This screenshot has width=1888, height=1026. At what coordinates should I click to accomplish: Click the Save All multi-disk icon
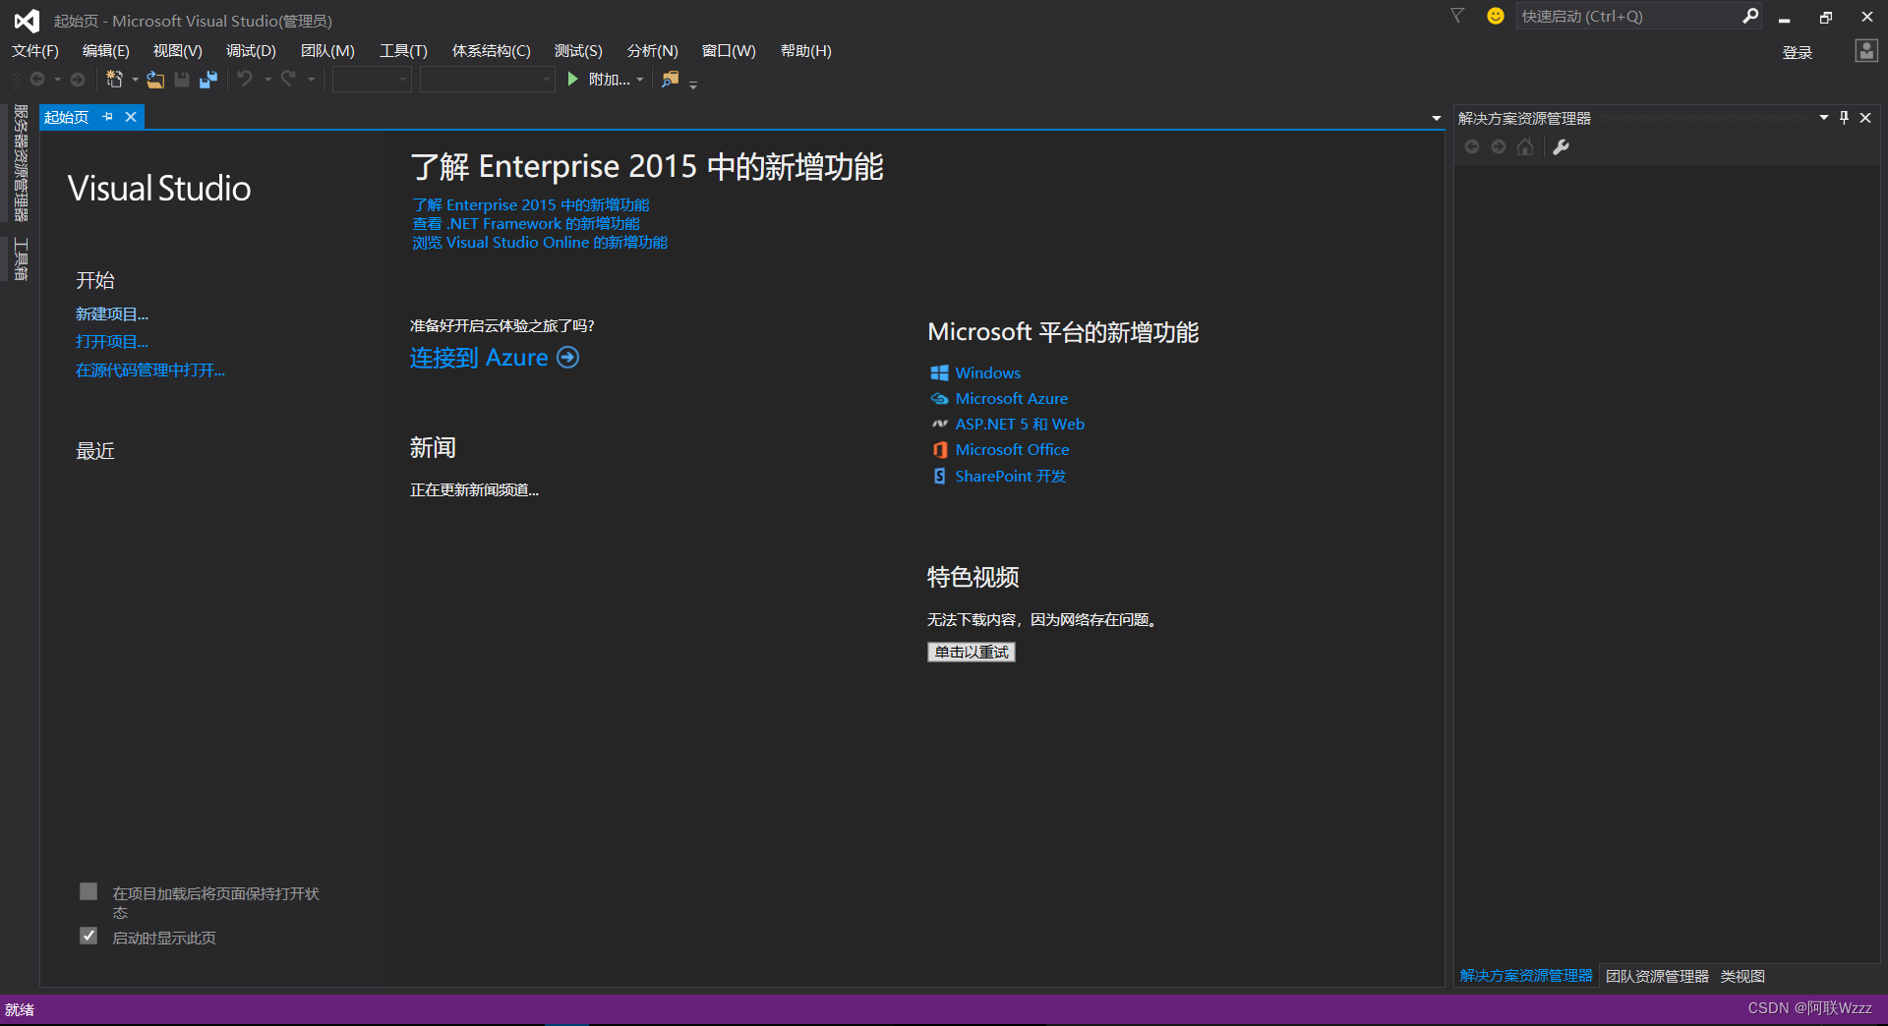(x=208, y=80)
